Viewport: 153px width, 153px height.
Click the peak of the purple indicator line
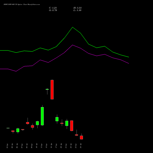[73, 45]
